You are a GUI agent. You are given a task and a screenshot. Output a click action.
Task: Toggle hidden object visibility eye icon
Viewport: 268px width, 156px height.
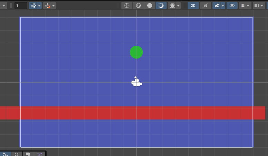[232, 6]
